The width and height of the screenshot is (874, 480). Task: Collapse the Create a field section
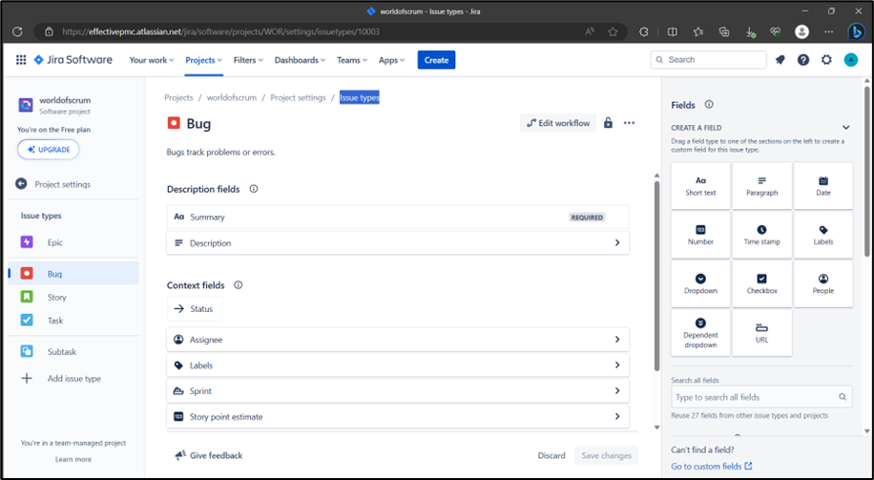(845, 128)
